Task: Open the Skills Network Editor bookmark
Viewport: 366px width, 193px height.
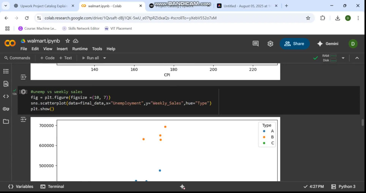Action: coord(81,29)
